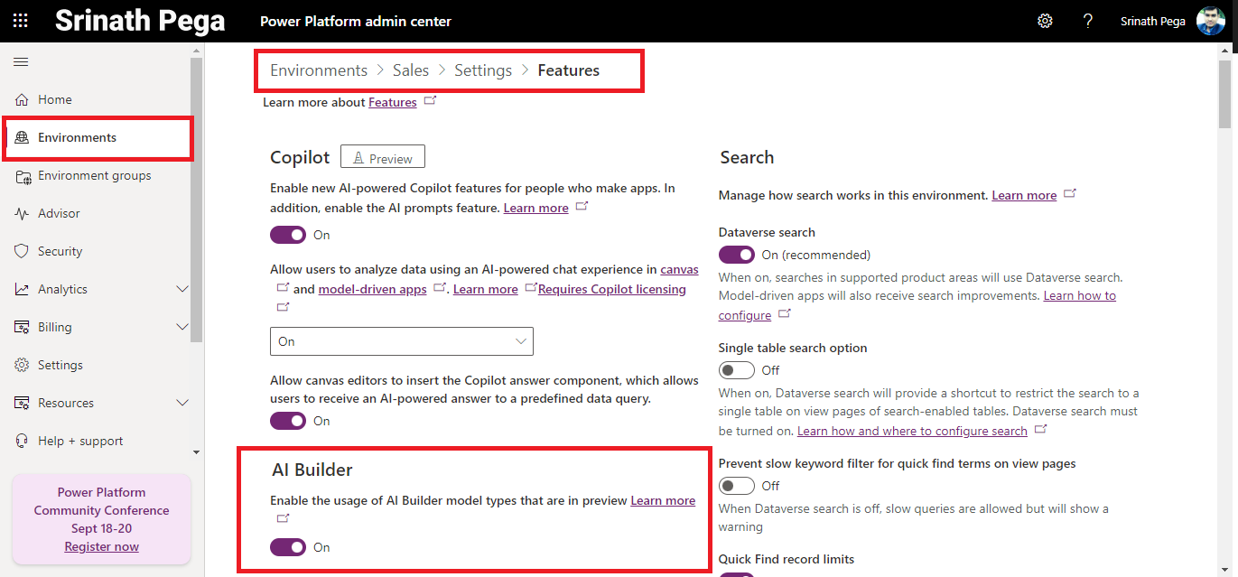
Task: Open the Copilot chat experience On dropdown
Action: click(x=401, y=341)
